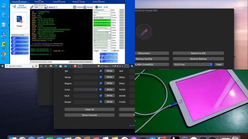Enable the WiFi checkbox in repair tool
Image resolution: width=248 pixels, height=139 pixels.
(x=112, y=20)
